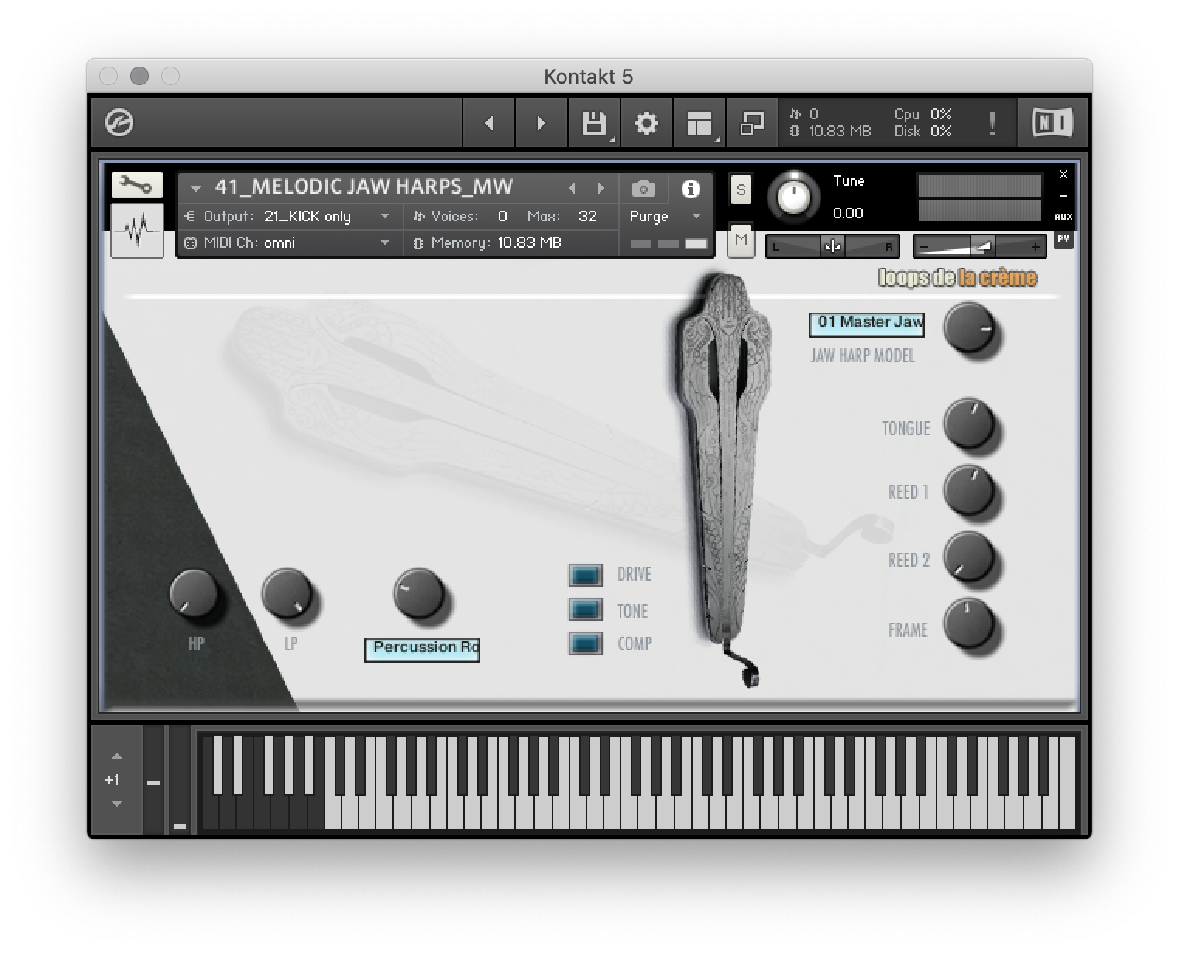
Task: Open instrument name dropdown arrow
Action: (195, 188)
